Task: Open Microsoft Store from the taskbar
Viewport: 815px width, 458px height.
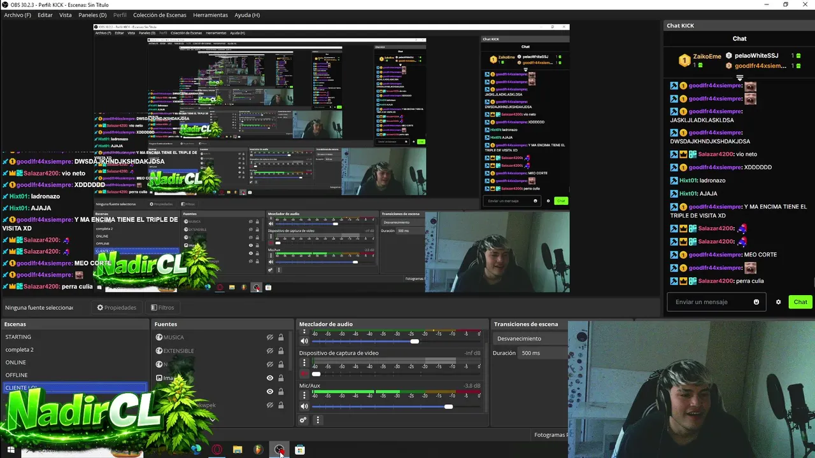Action: (x=300, y=450)
